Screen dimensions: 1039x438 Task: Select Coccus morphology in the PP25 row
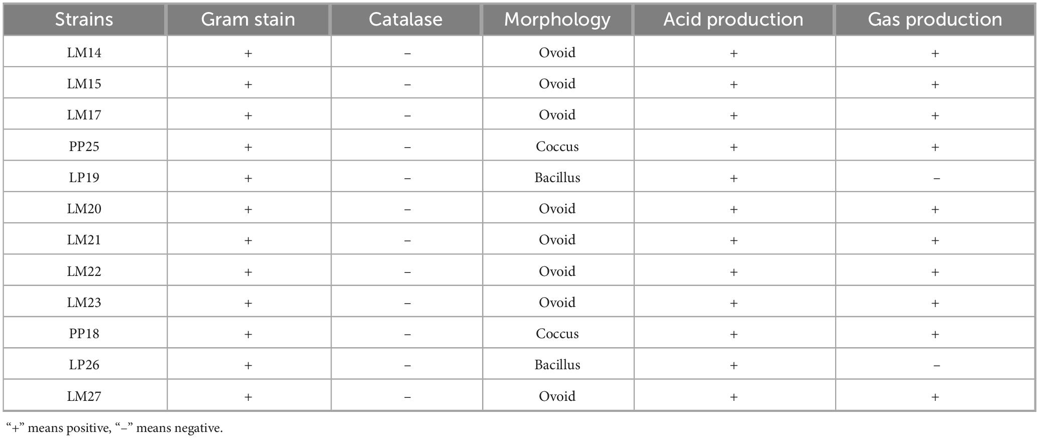[x=557, y=147]
